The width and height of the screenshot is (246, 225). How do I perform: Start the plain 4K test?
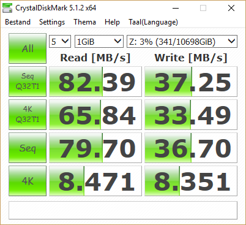tap(28, 181)
